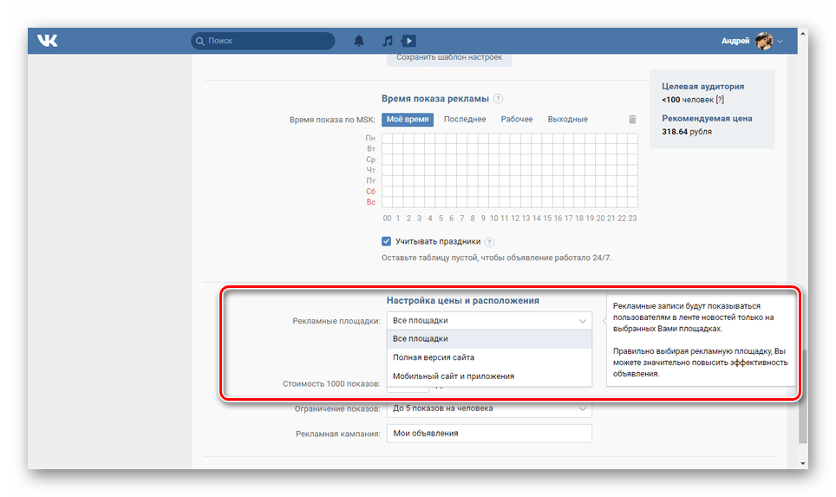Click the Вс row label in schedule

pyautogui.click(x=370, y=202)
